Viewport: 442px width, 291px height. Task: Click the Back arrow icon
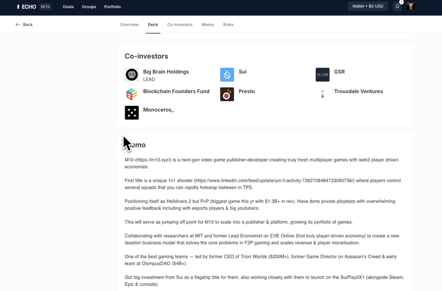[18, 25]
